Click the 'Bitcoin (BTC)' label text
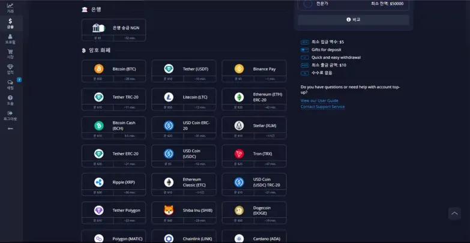 (124, 69)
